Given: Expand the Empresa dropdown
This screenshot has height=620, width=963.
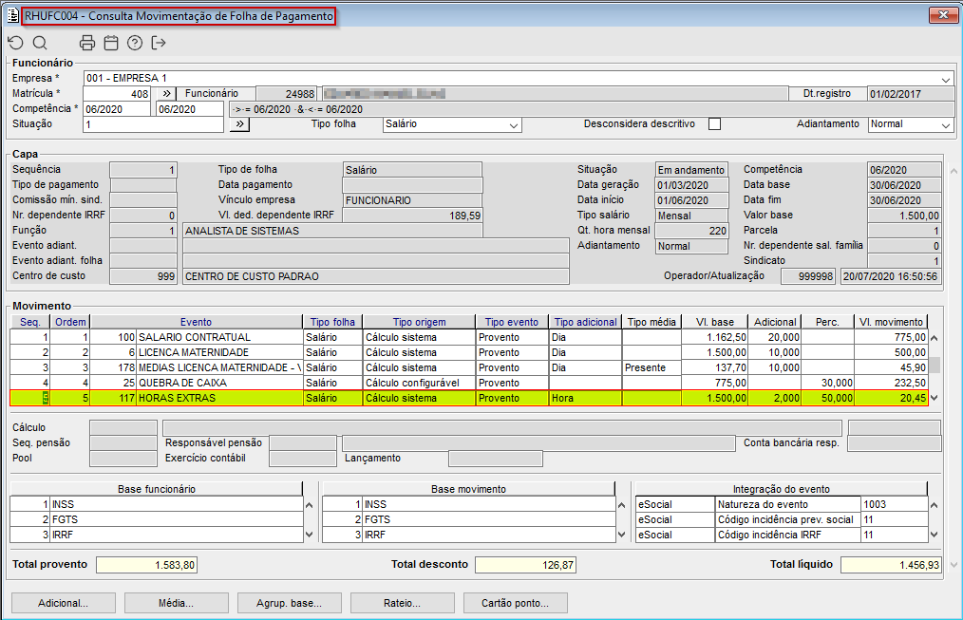Looking at the screenshot, I should (x=945, y=79).
